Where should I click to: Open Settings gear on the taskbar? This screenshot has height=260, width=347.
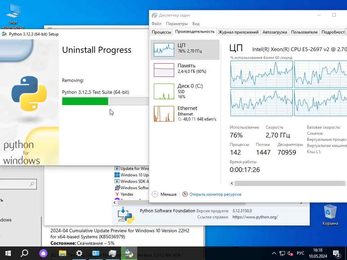(79, 253)
